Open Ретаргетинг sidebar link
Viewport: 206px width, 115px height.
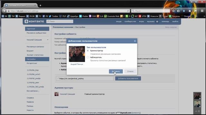[32, 63]
